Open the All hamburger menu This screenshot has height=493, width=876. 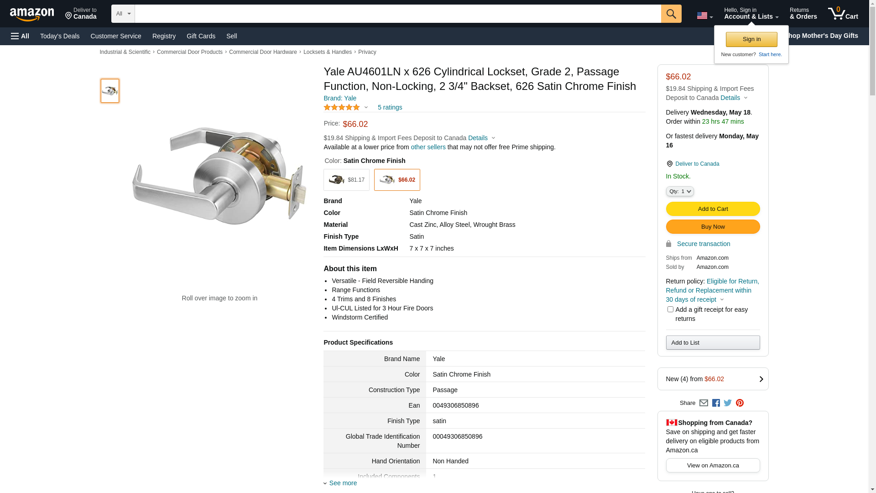[x=20, y=36]
